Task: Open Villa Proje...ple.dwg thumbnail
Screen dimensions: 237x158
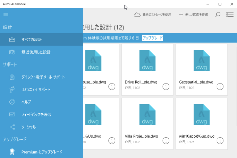Action: (x=147, y=115)
